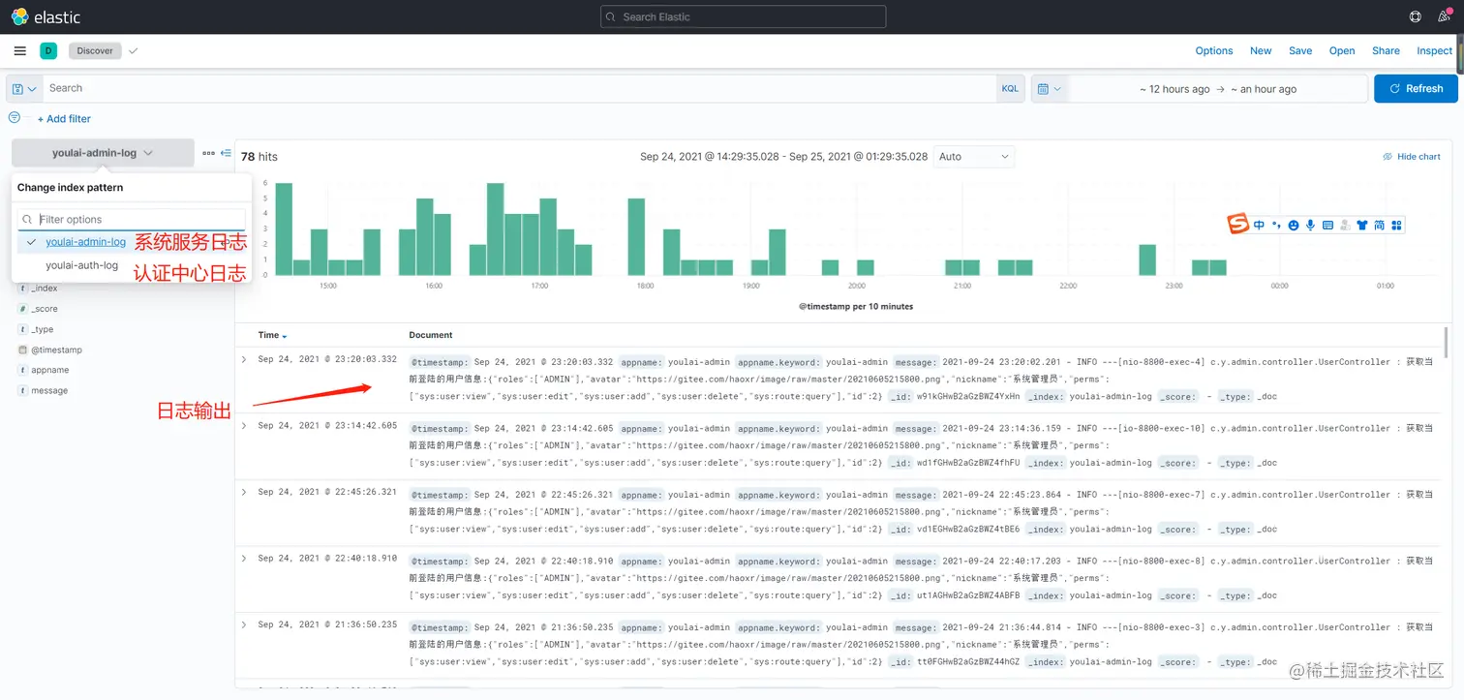The height and width of the screenshot is (700, 1464).
Task: Open the hamburger navigation menu
Action: pos(20,50)
